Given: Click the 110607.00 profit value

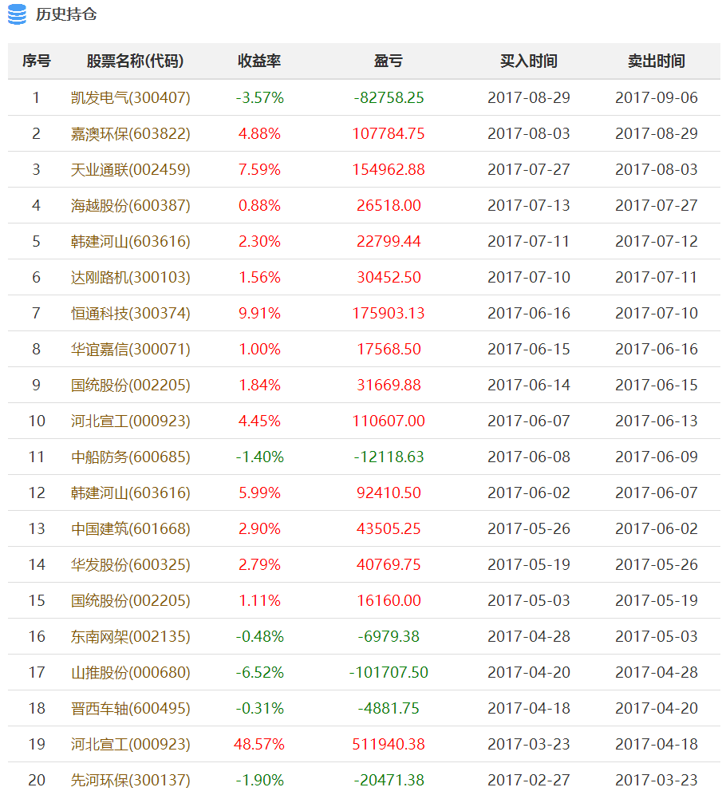Looking at the screenshot, I should click(389, 421).
